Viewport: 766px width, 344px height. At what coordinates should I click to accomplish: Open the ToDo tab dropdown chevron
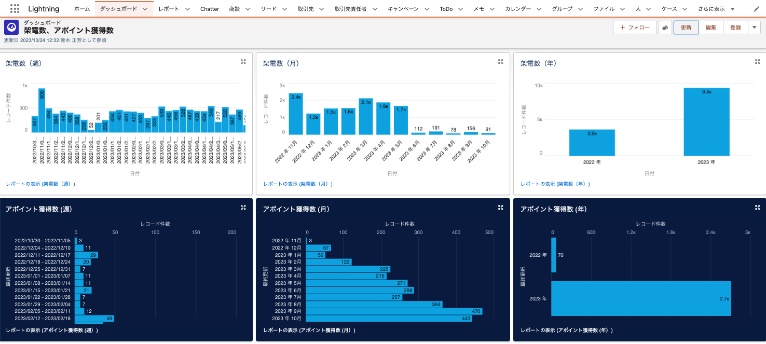pos(461,9)
